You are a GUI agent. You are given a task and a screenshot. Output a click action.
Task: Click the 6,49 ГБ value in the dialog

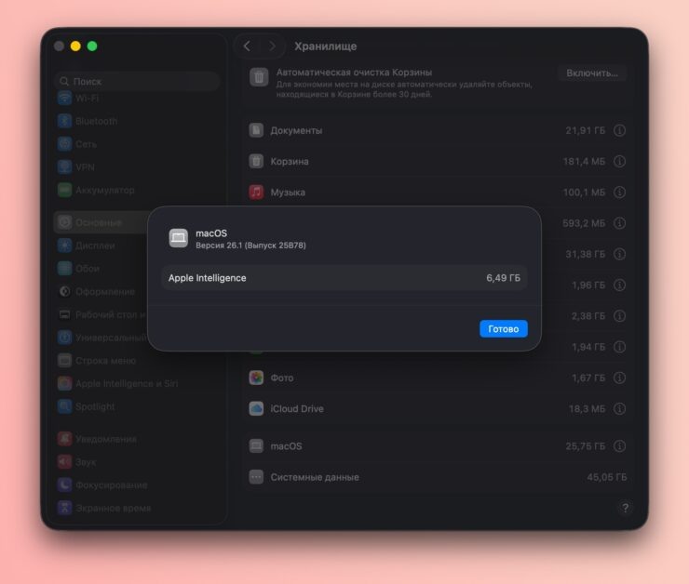(x=503, y=278)
